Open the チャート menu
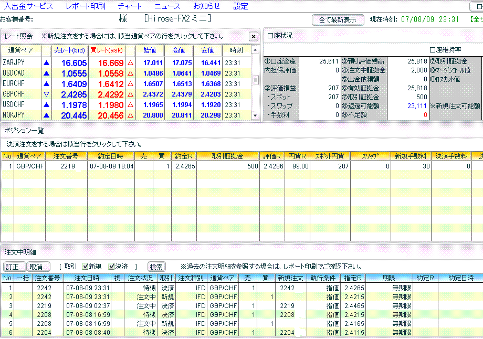Viewport: 483px width, 339px height. pyautogui.click(x=129, y=6)
